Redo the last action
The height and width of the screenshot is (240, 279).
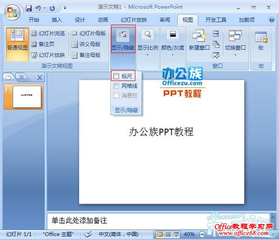[52, 8]
